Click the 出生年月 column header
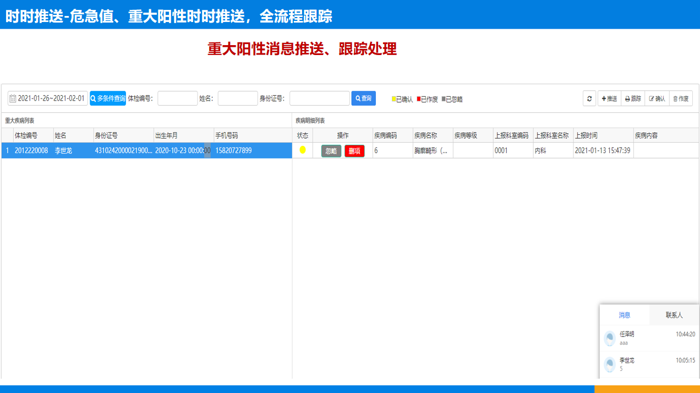This screenshot has height=393, width=700. tap(184, 135)
